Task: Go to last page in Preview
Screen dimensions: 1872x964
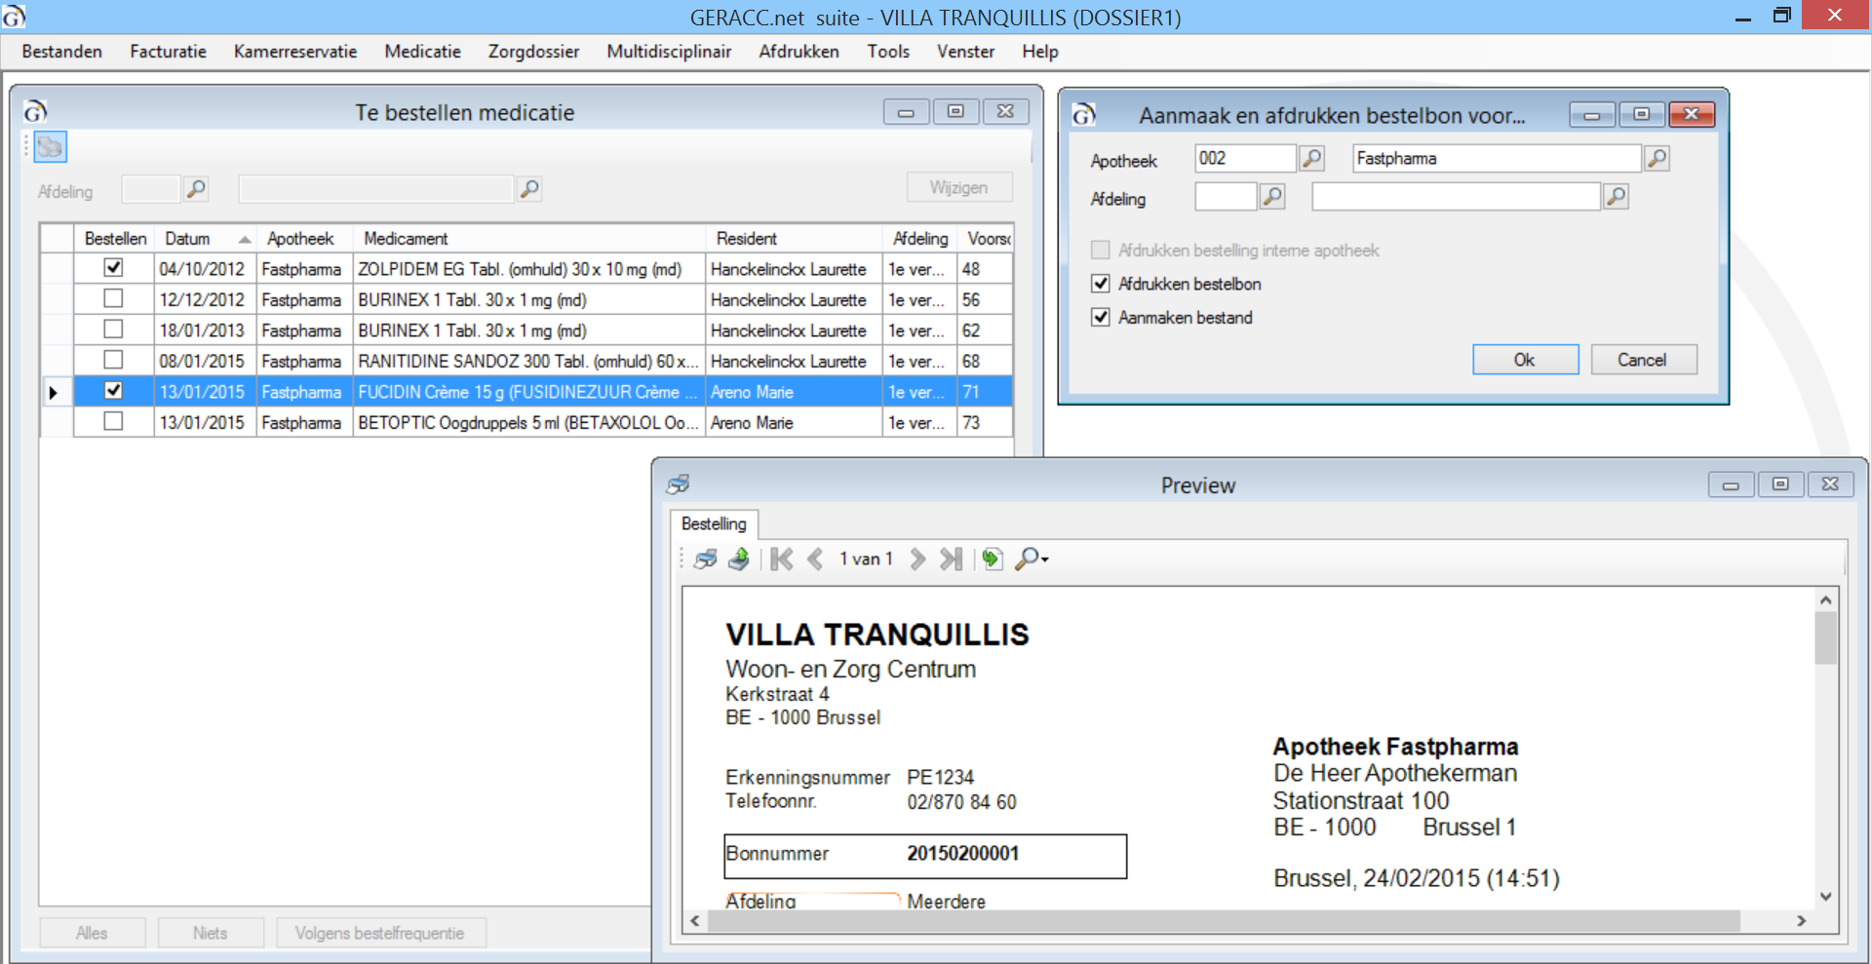Action: (951, 559)
